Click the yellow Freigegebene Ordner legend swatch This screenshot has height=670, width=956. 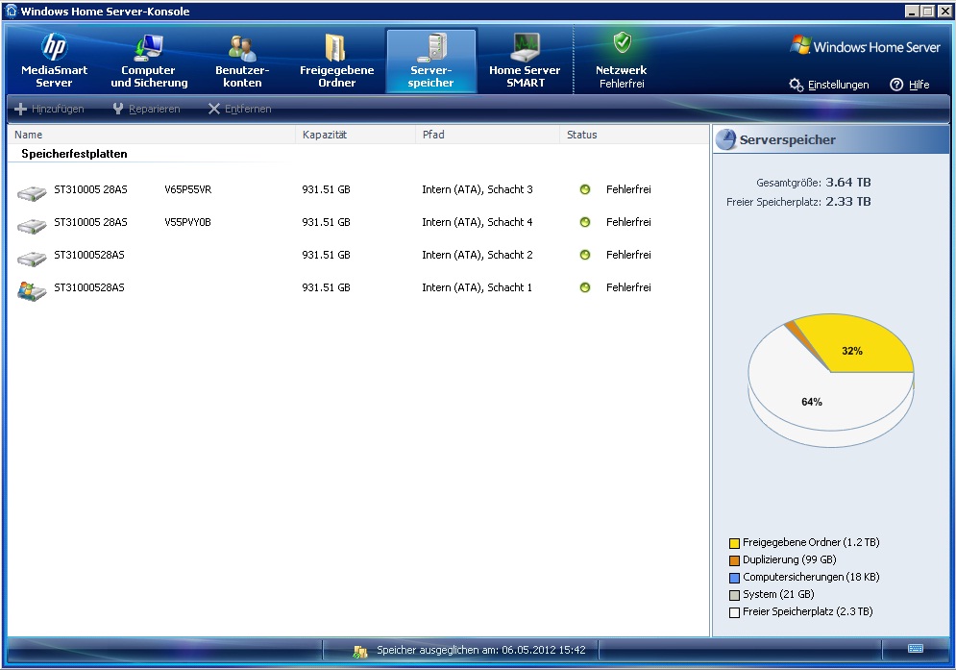tap(734, 543)
